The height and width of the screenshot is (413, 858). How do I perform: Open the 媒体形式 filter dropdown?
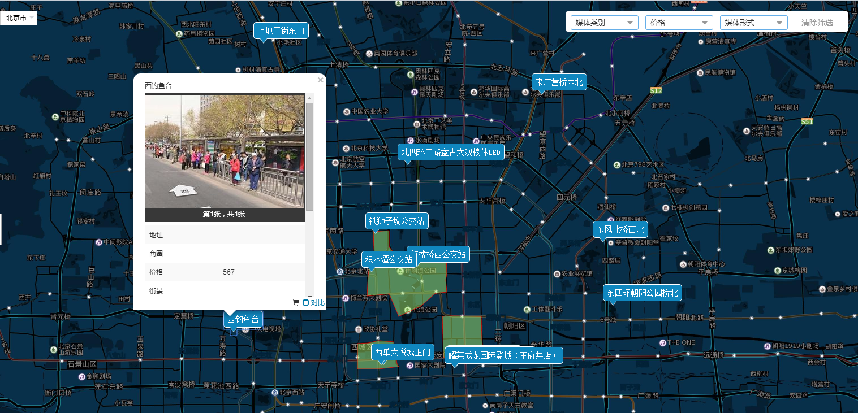754,23
